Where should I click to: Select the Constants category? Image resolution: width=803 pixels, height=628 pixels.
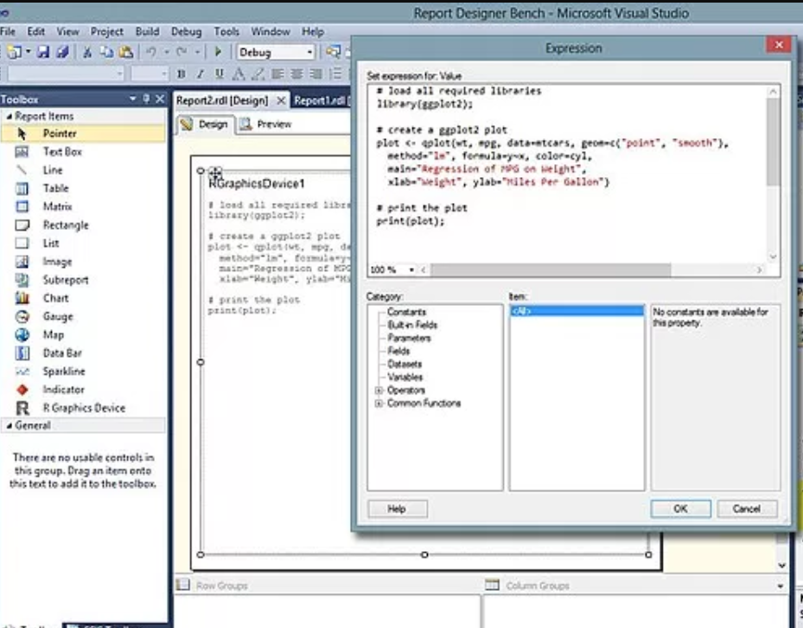tap(406, 312)
